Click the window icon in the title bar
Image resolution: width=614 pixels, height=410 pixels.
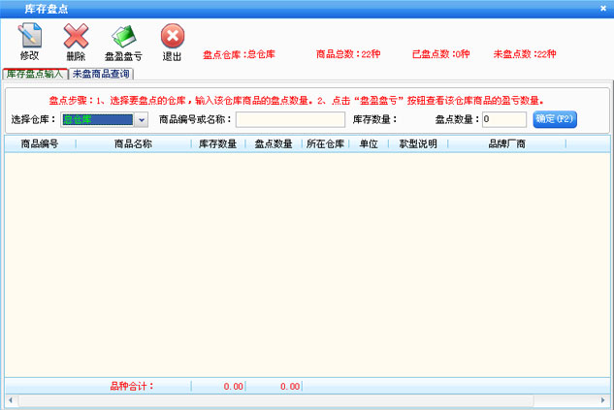[x=10, y=8]
